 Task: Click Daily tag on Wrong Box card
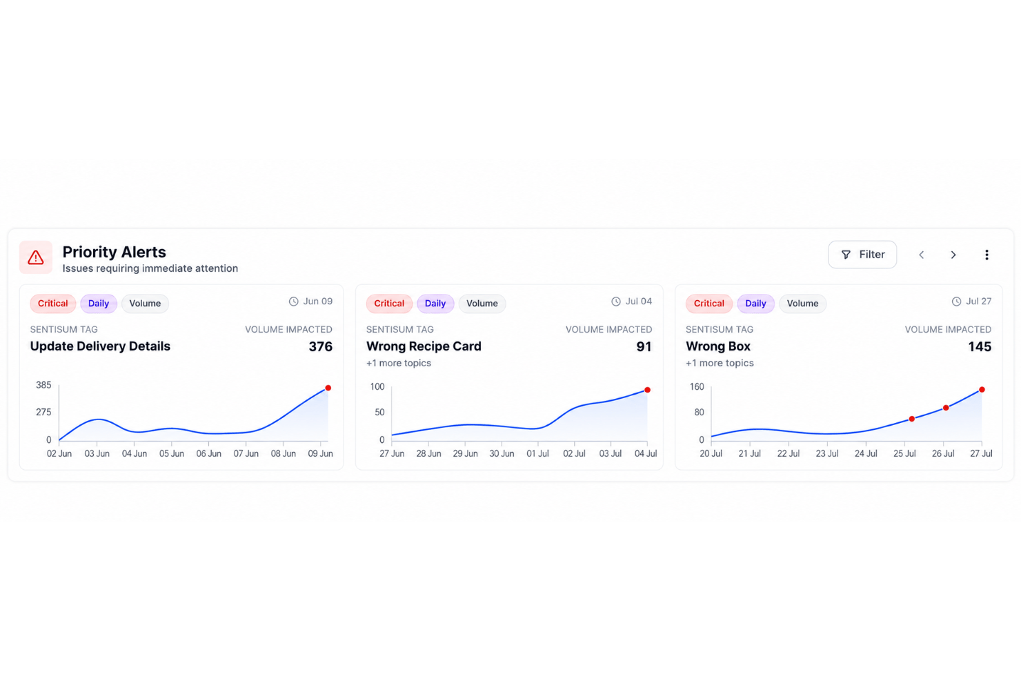click(x=755, y=304)
